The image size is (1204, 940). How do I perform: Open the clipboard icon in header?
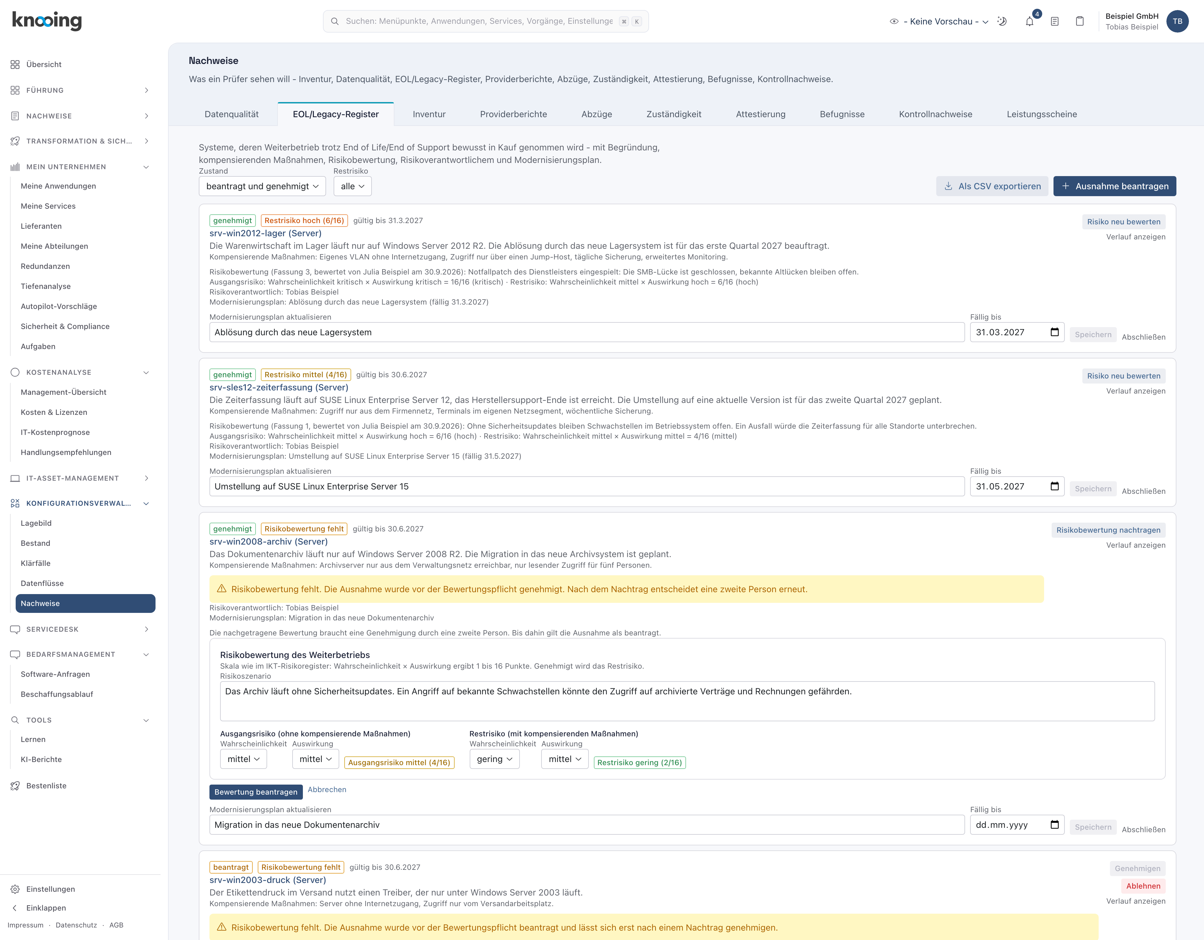point(1080,22)
